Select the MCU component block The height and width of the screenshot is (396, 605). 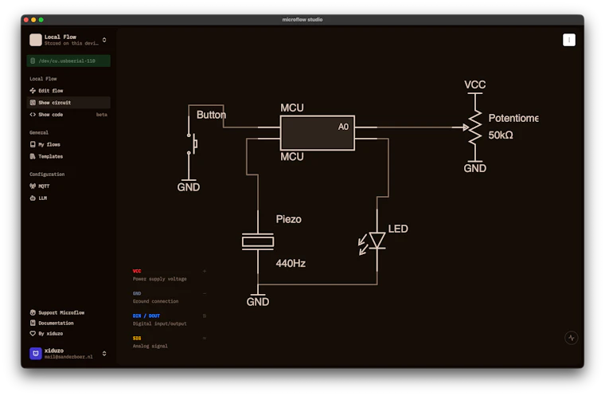coord(317,132)
